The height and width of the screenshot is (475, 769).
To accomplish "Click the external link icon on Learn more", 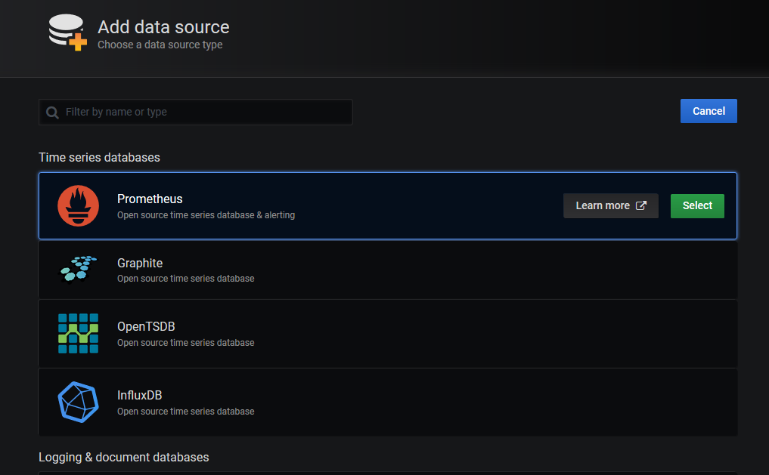I will (x=641, y=205).
